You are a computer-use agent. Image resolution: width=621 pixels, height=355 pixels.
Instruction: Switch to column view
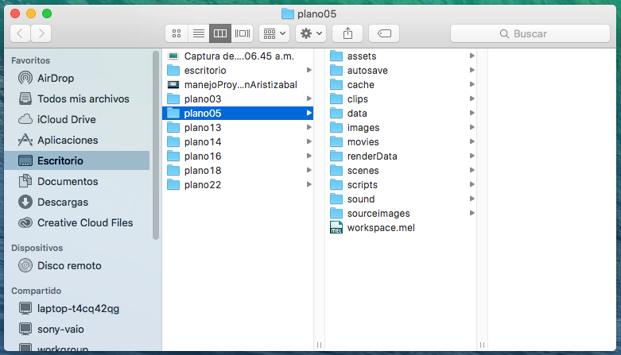[x=220, y=33]
